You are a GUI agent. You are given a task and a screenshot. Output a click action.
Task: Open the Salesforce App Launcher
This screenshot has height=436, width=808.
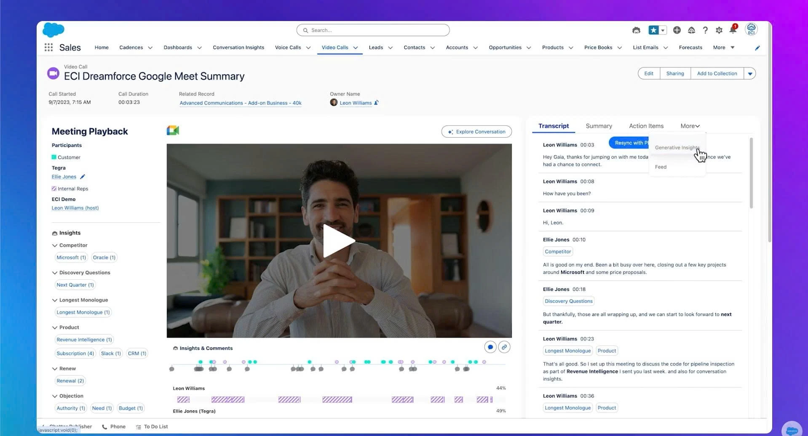48,47
